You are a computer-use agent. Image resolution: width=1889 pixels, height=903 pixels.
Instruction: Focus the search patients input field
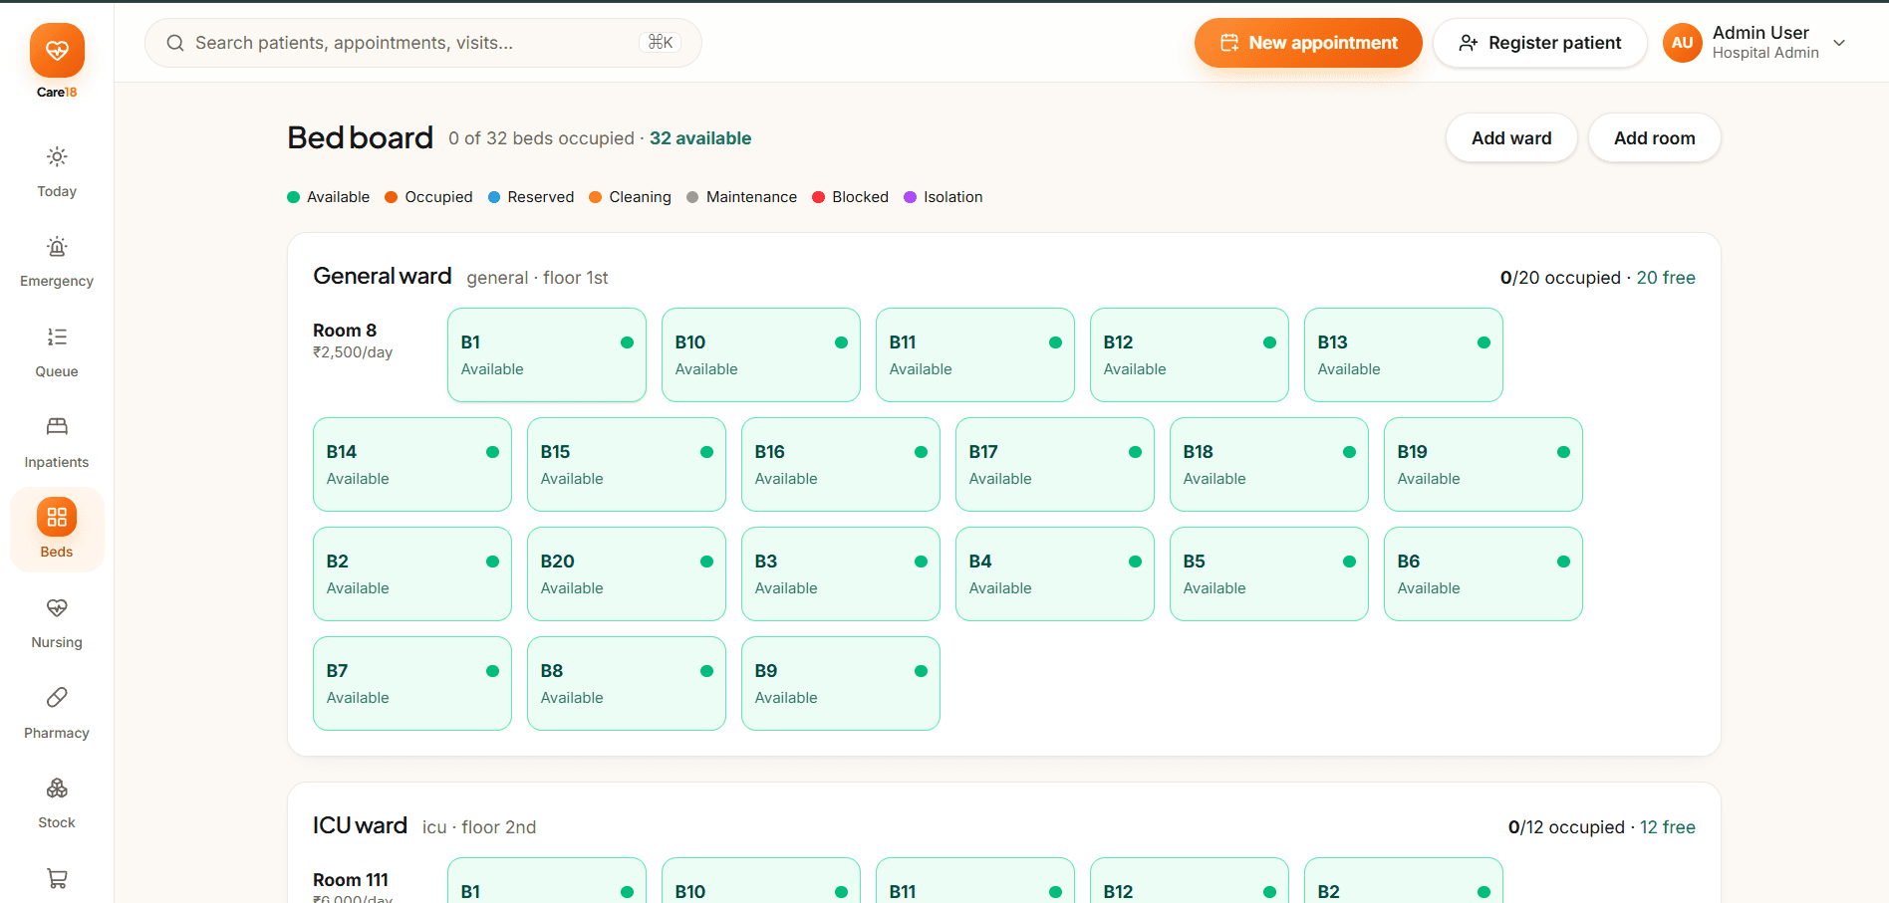423,43
